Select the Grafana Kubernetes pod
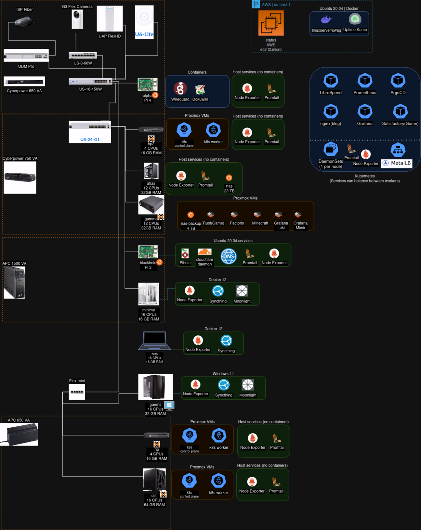This screenshot has width=421, height=530. [365, 112]
